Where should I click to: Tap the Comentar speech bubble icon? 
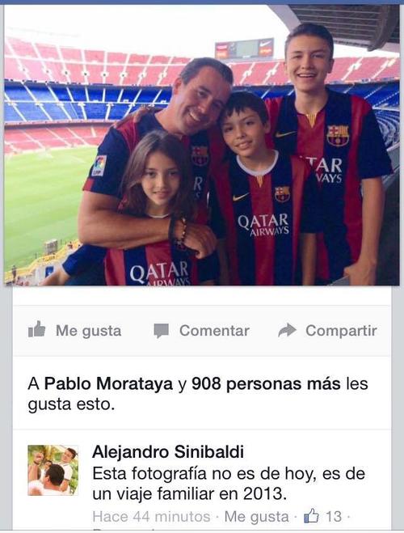(161, 331)
